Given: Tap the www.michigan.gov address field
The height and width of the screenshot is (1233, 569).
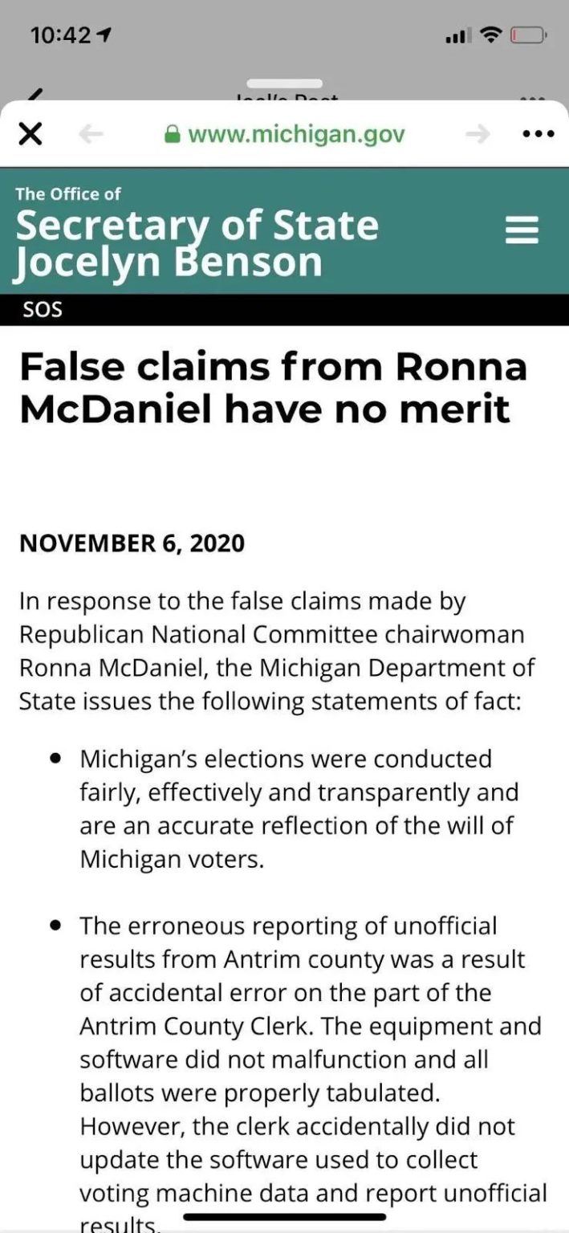Looking at the screenshot, I should click(x=285, y=134).
